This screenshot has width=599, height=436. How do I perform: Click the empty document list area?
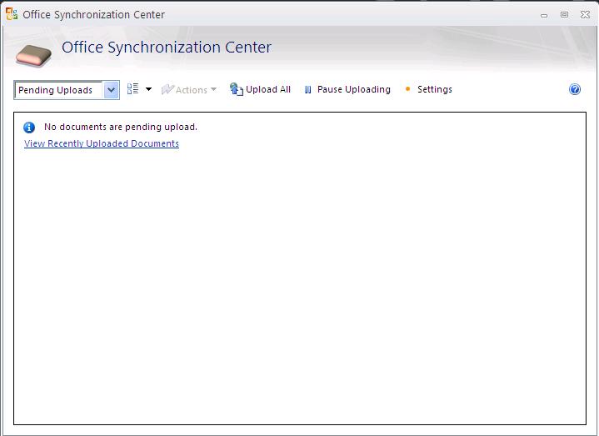pyautogui.click(x=300, y=283)
